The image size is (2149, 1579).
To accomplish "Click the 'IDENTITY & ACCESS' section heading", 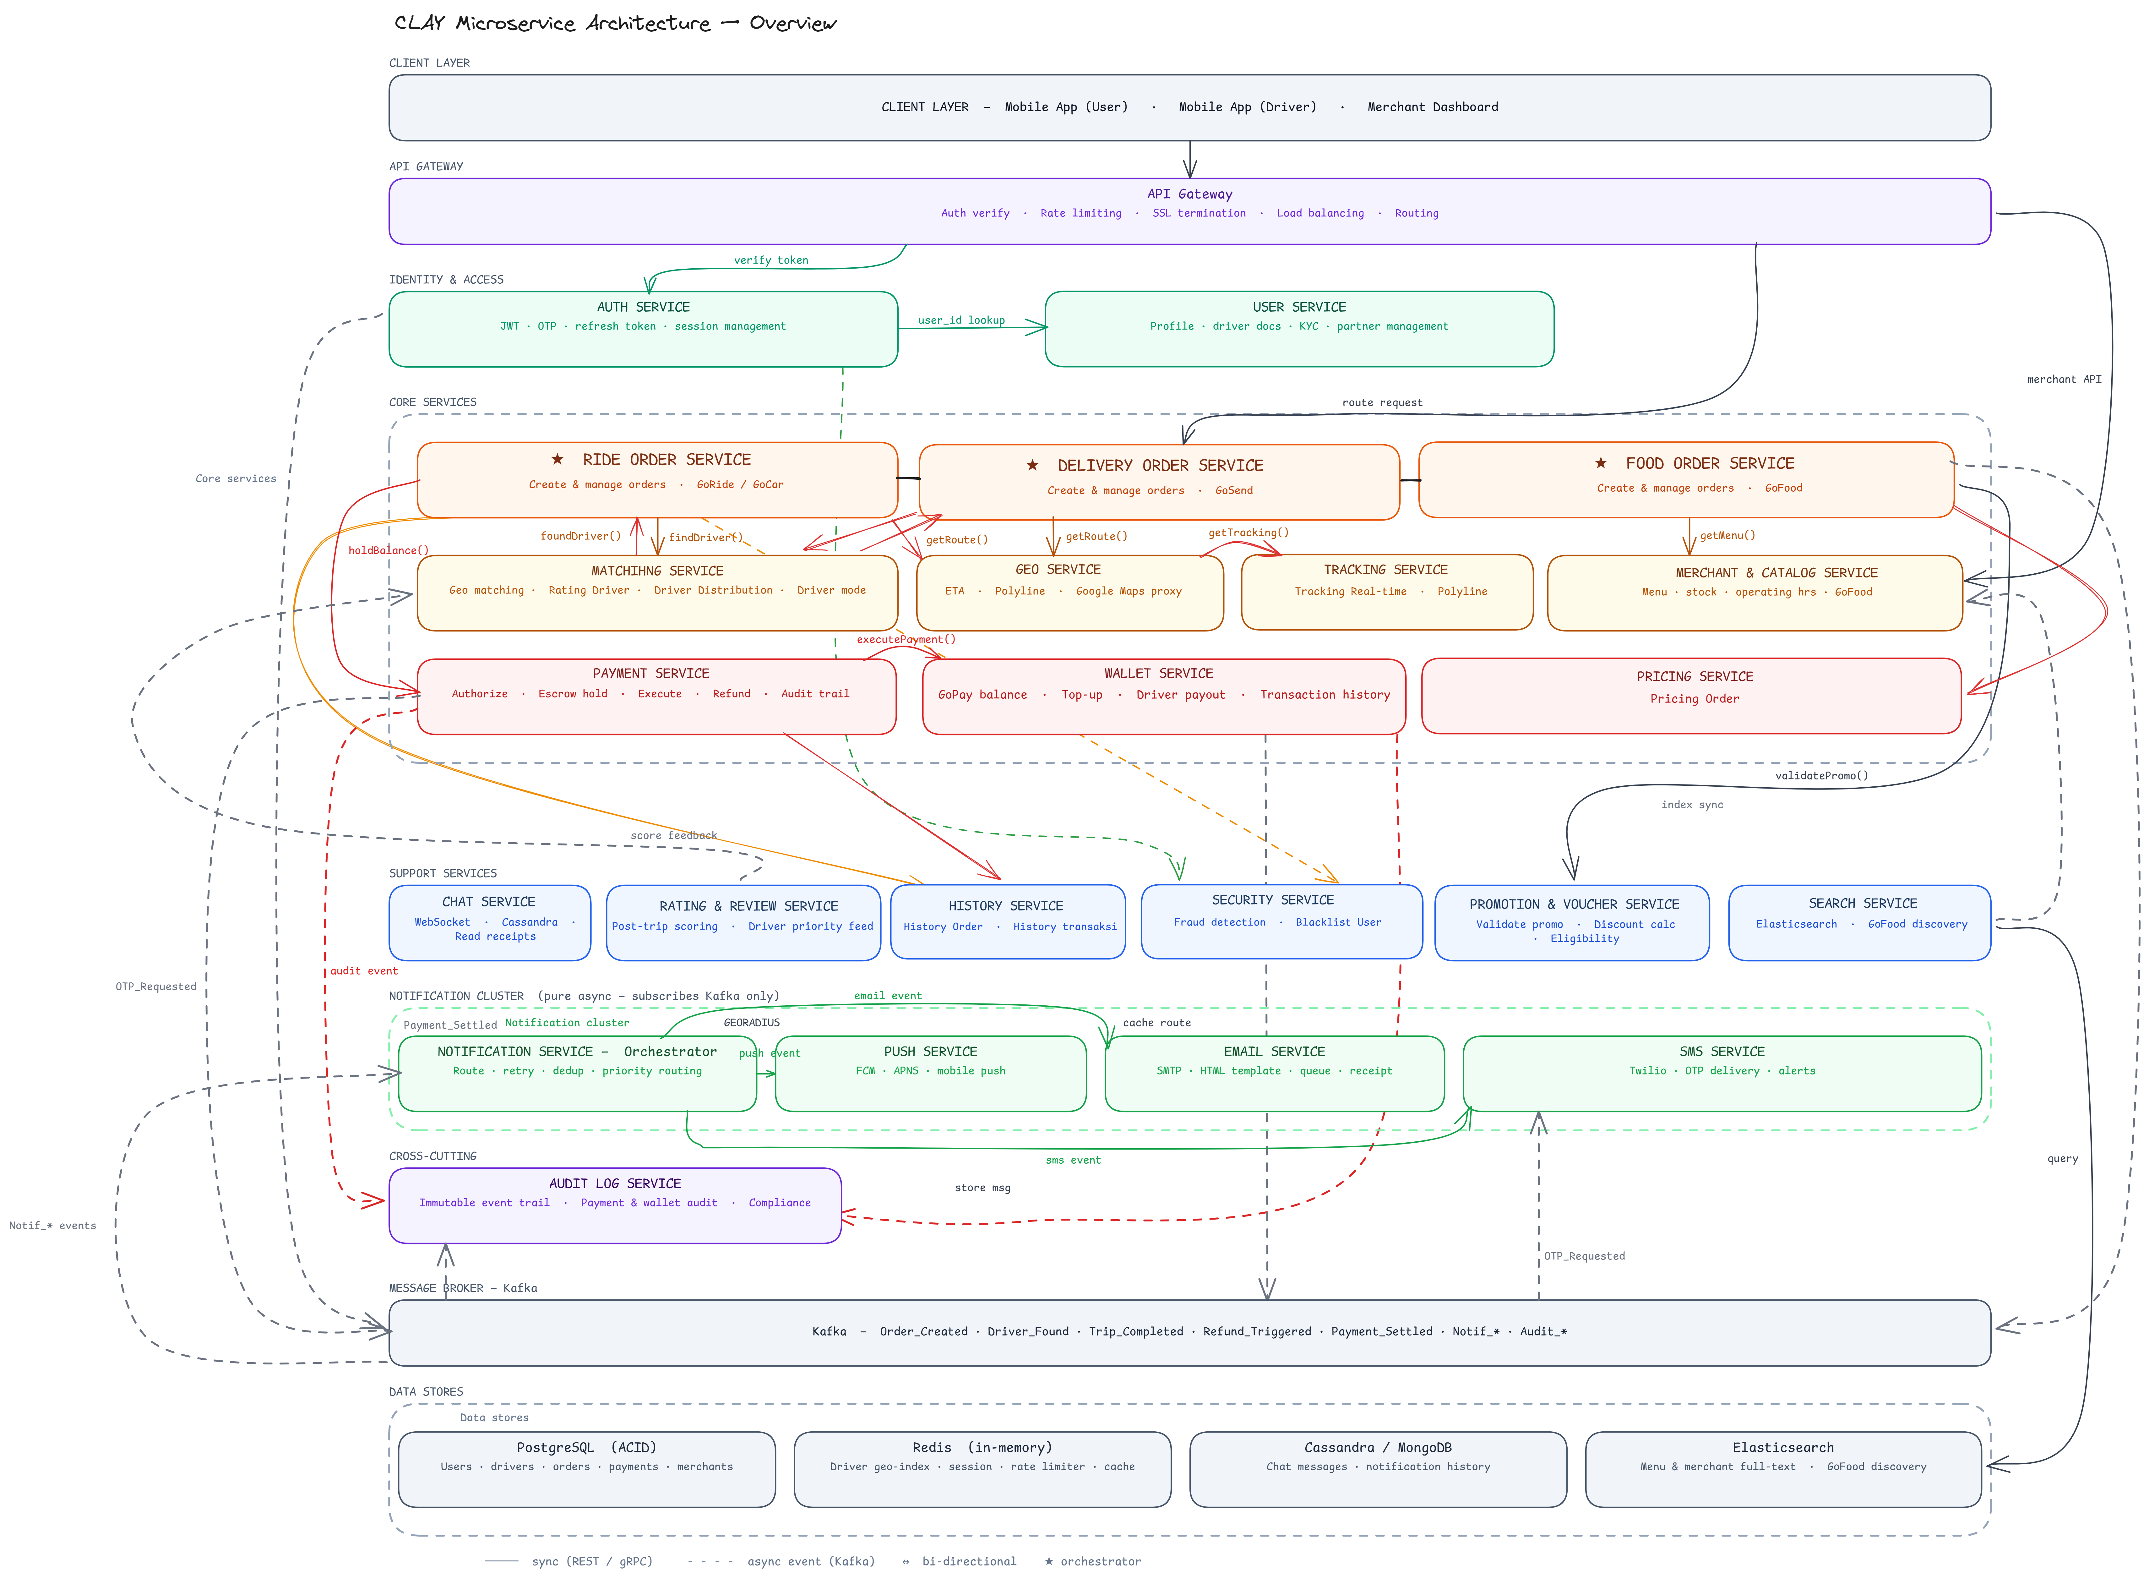I will (446, 280).
